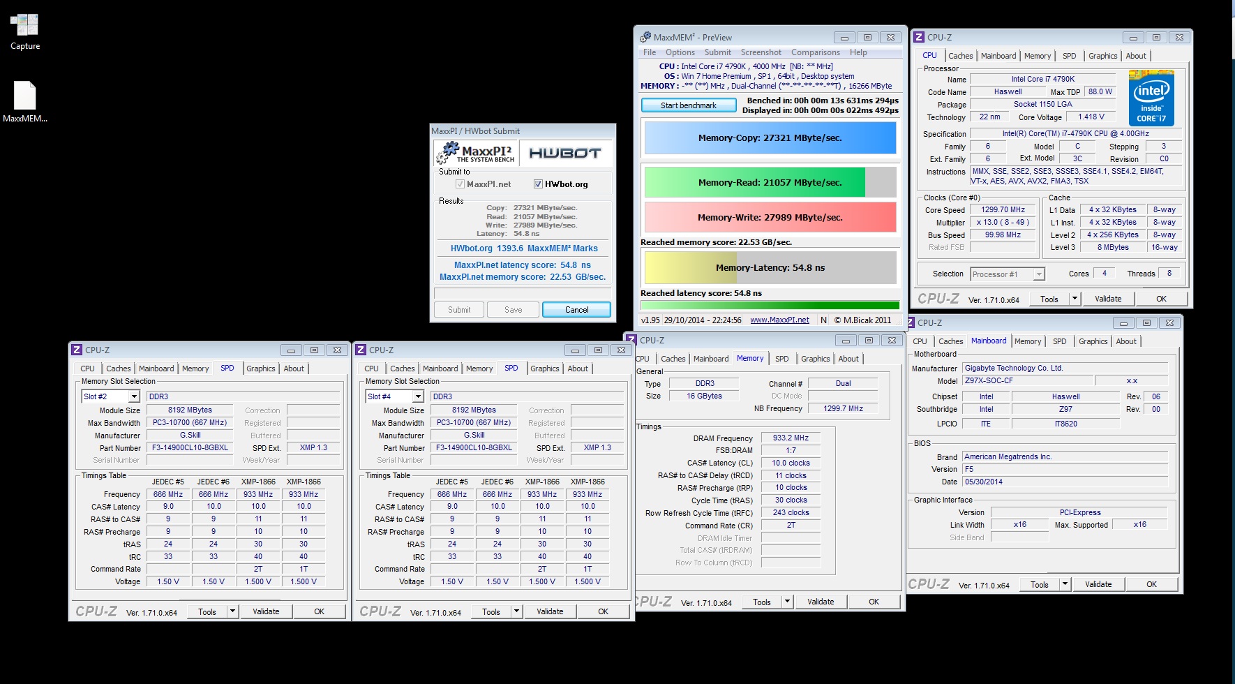Click the MaxxPI² system bench logo
This screenshot has width=1235, height=684.
[476, 154]
